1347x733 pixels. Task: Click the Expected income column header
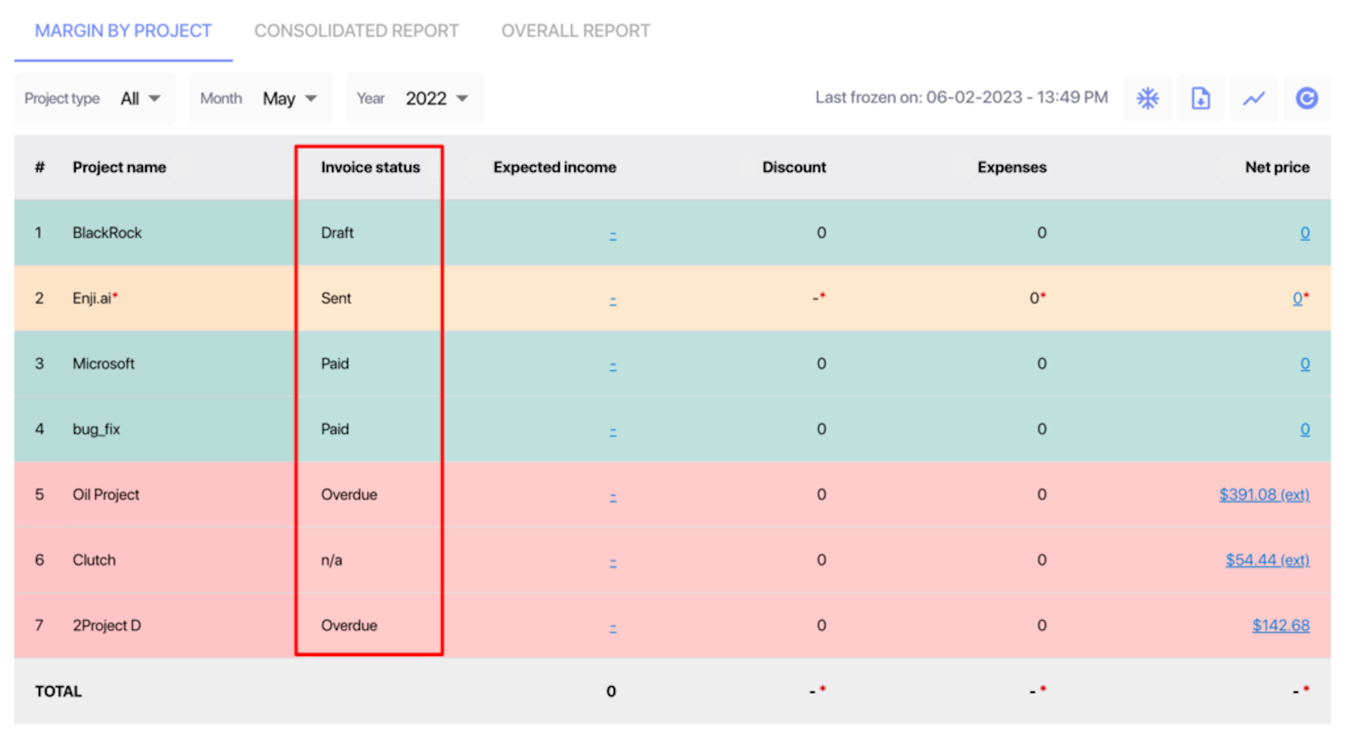tap(554, 167)
